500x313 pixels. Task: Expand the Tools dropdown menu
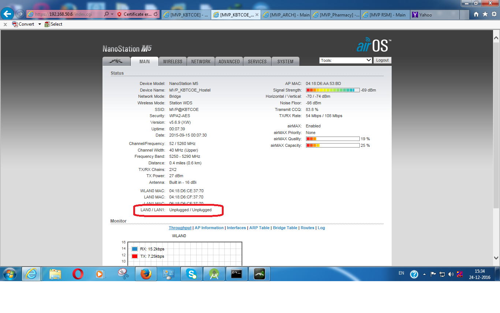(346, 60)
